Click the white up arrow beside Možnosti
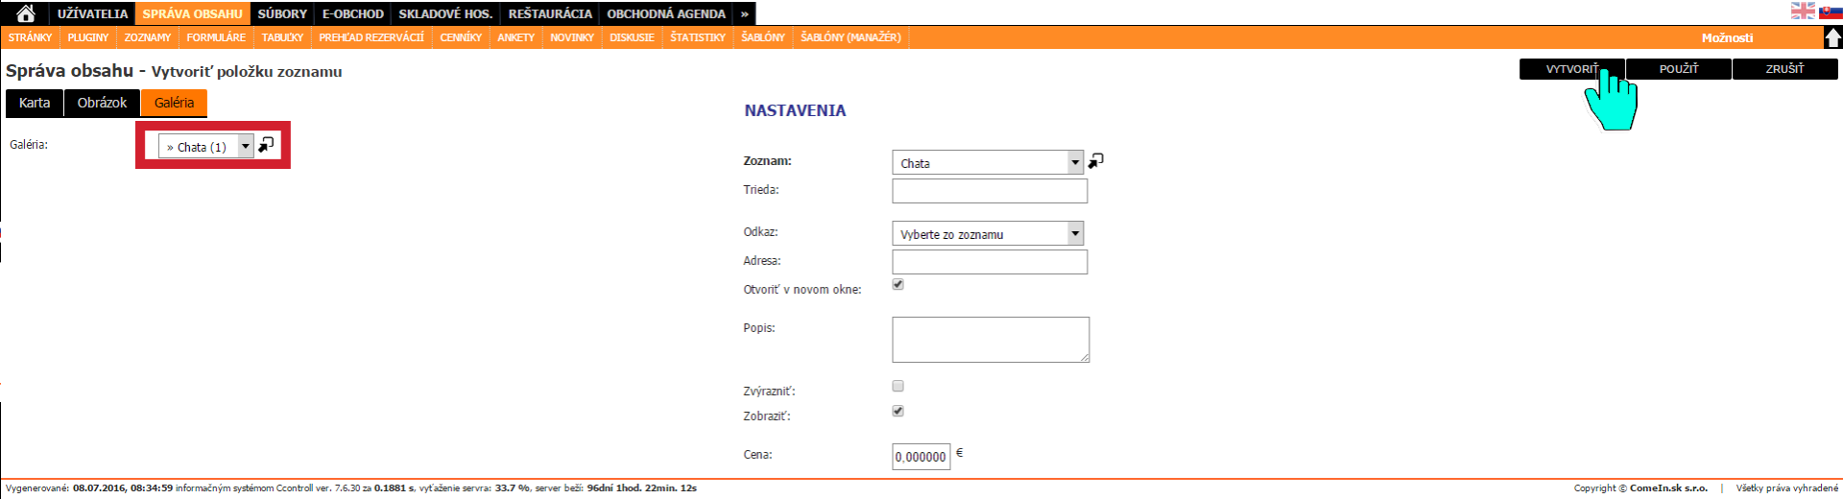 point(1832,37)
